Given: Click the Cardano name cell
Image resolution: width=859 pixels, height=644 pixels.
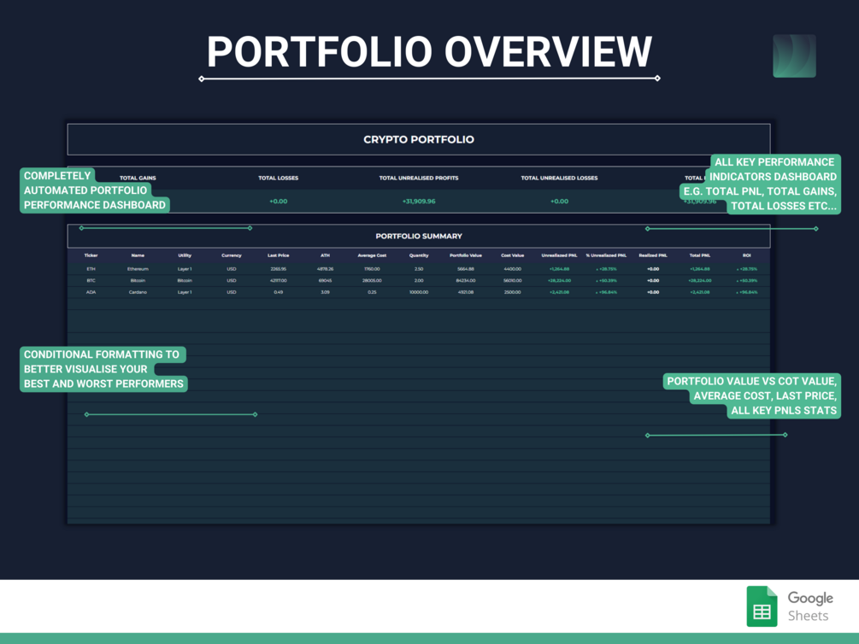Looking at the screenshot, I should (138, 292).
